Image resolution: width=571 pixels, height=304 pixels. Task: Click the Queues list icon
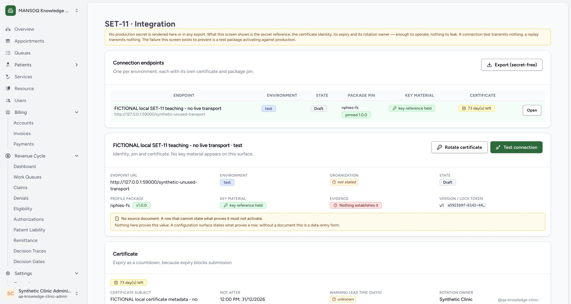pyautogui.click(x=8, y=53)
